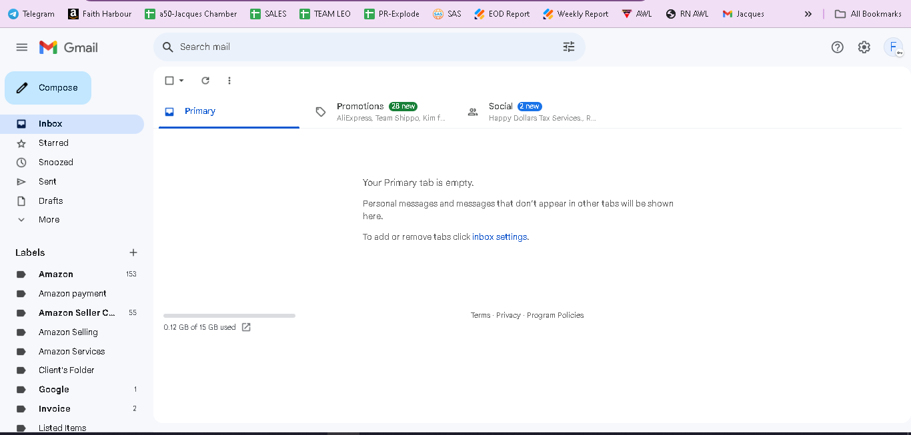Switch to the Promotions tab
This screenshot has width=911, height=435.
(380, 111)
